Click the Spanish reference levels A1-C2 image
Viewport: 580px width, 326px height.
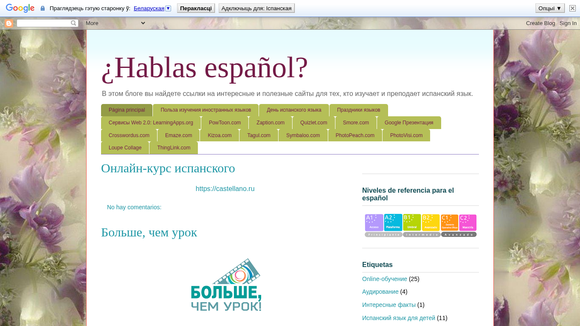[420, 225]
